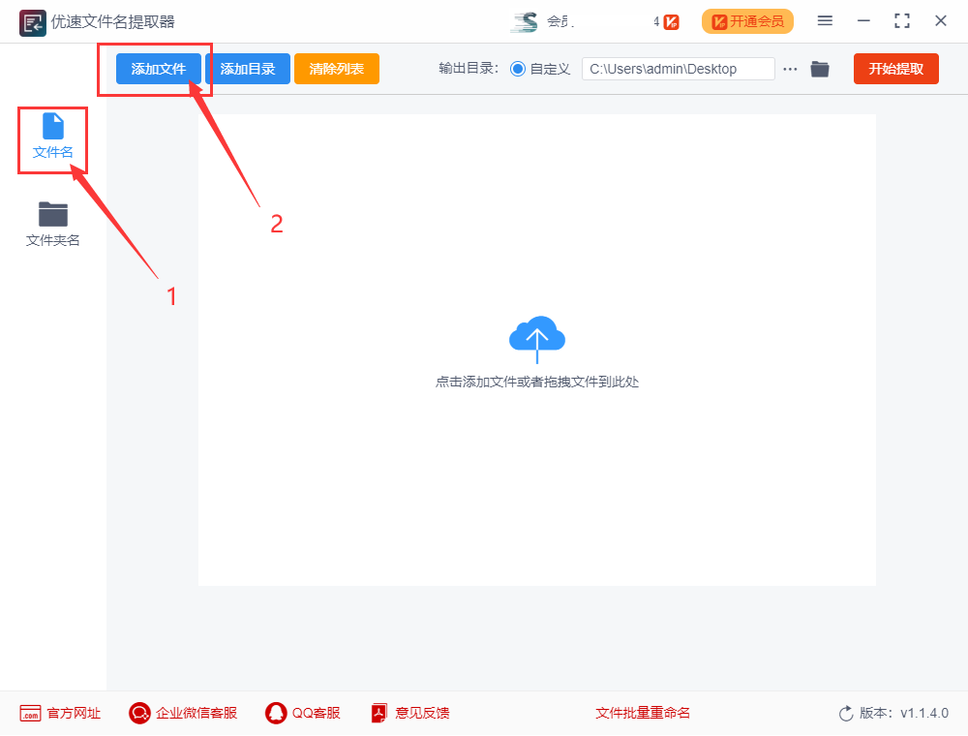Open 开通会员 membership link
Screen dimensions: 968x736
pyautogui.click(x=747, y=20)
